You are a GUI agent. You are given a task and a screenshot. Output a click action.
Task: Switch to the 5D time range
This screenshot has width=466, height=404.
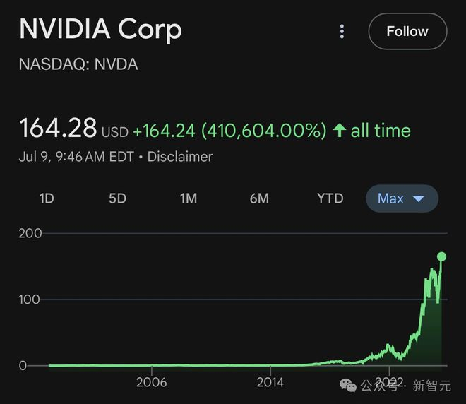click(117, 198)
